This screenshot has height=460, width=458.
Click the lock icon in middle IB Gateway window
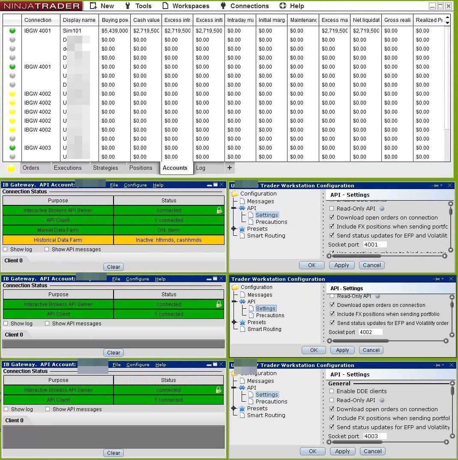[x=219, y=304]
